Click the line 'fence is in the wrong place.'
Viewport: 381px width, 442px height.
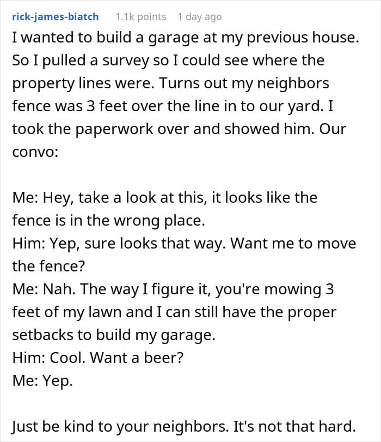[x=108, y=221]
